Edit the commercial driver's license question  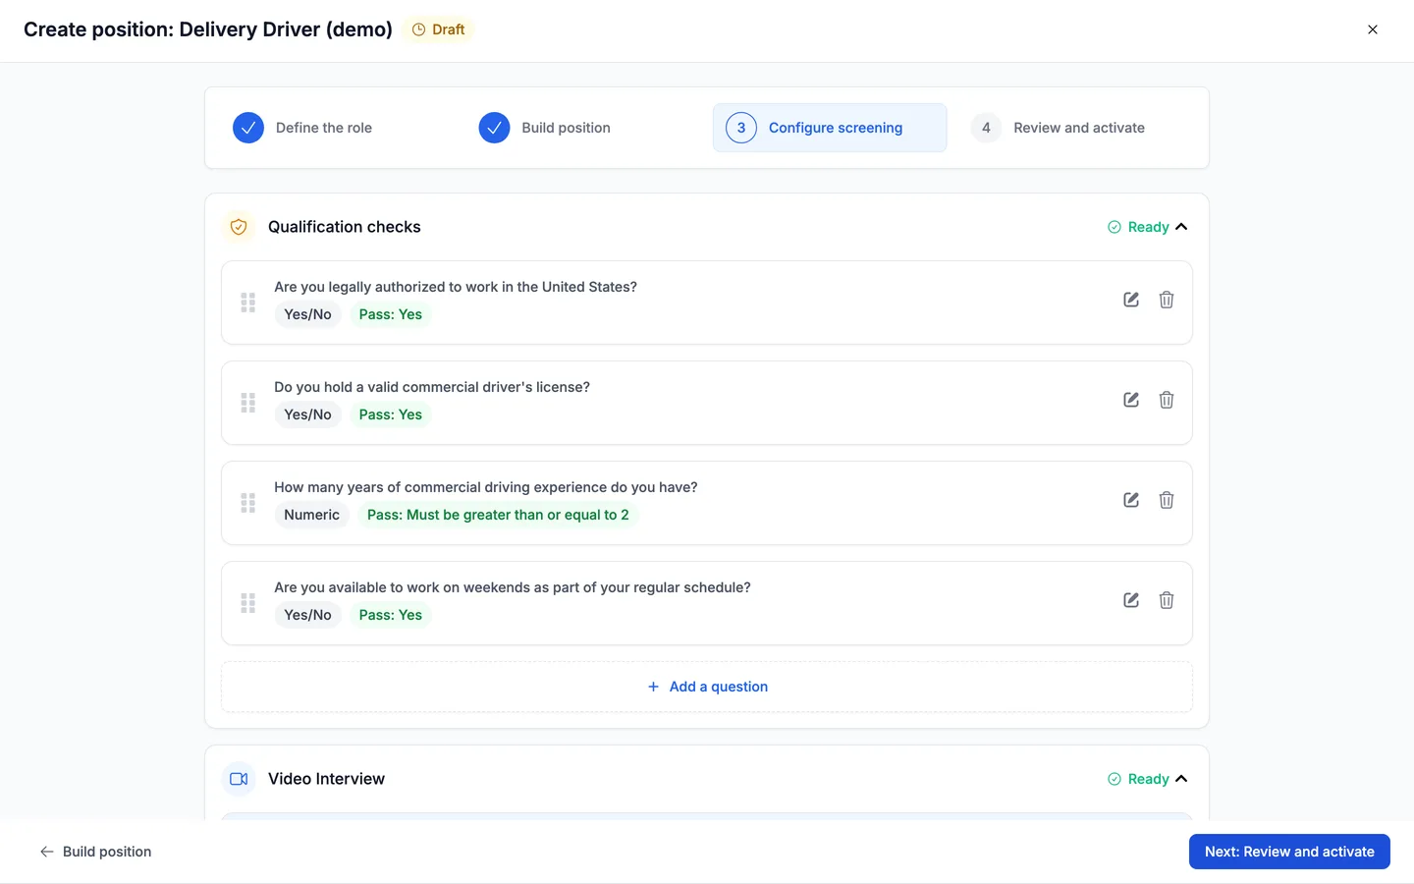[x=1131, y=400]
